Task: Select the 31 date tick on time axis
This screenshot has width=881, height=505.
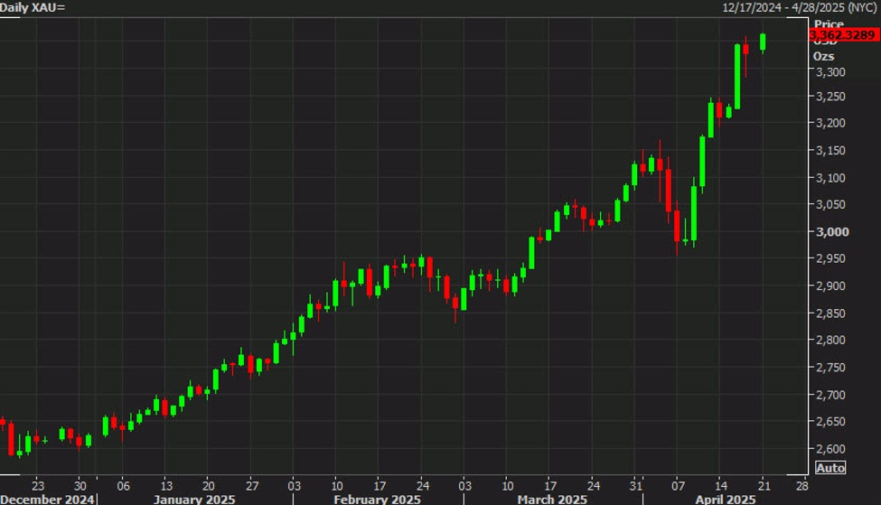Action: (635, 483)
